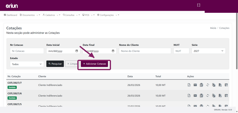Click Emitido badge under COT/2027/6
This screenshot has height=113, width=238.
pos(12,98)
